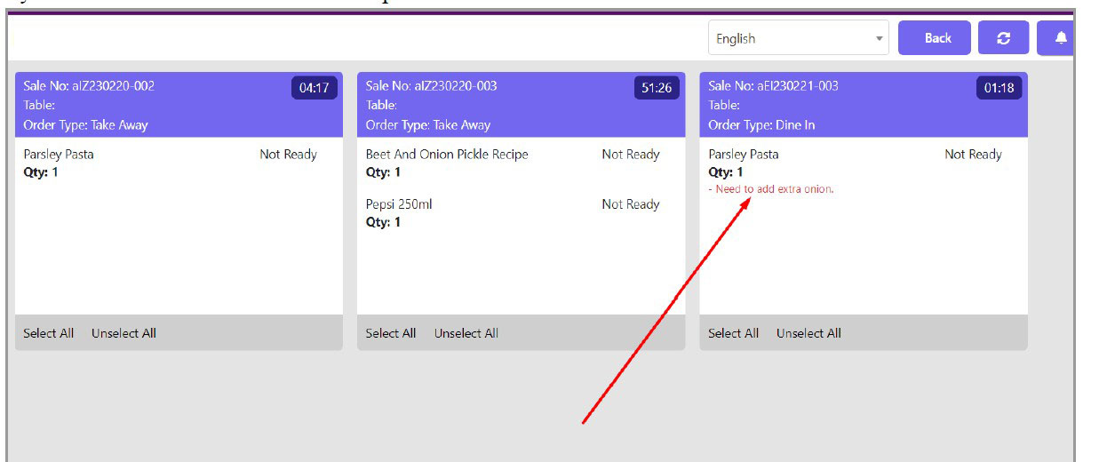1099x462 pixels.
Task: Open the notification bell icon
Action: click(x=1059, y=38)
